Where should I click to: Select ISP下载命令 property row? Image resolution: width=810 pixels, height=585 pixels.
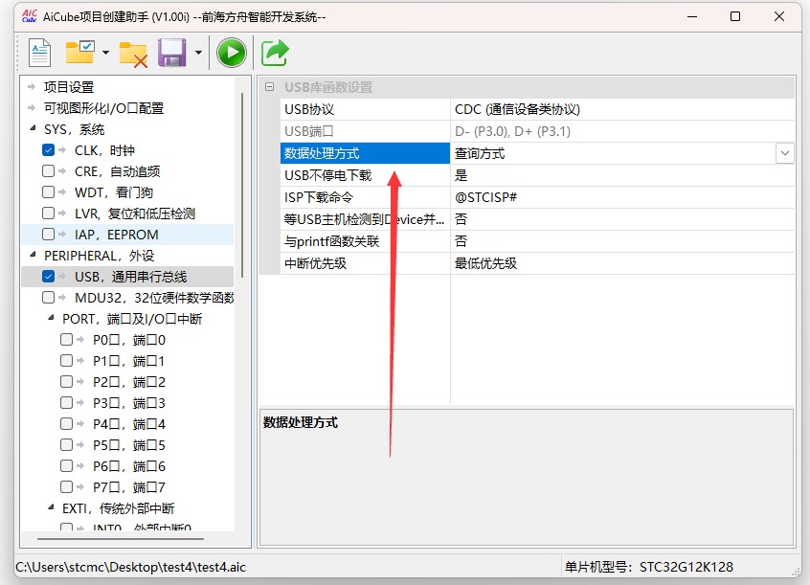537,197
